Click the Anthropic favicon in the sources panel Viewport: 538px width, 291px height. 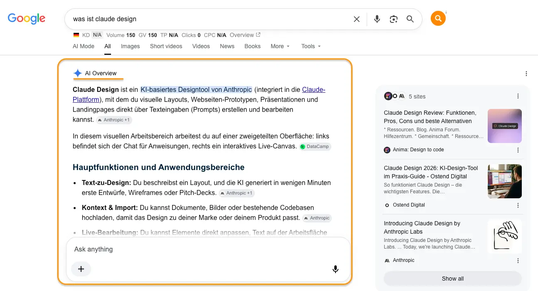coord(387,260)
